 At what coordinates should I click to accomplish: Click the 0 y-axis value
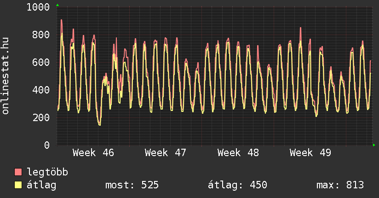(46, 145)
